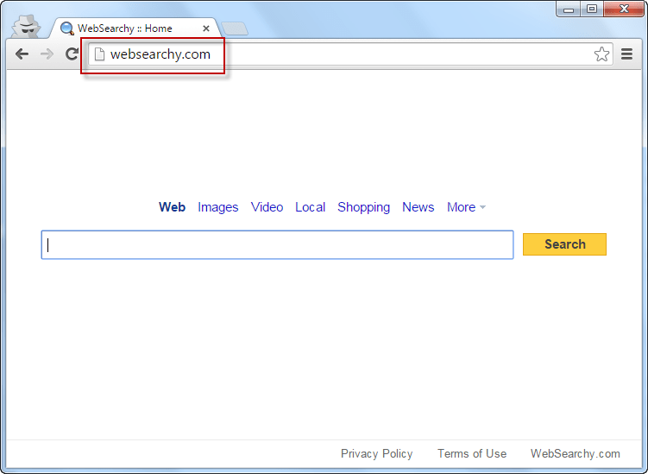
Task: Reload the WebSearchy page
Action: 72,54
